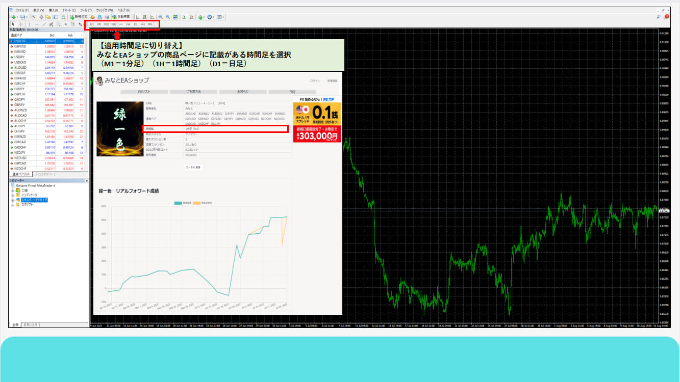The height and width of the screenshot is (382, 680).
Task: Switch chart to H1 timeframe
Action: click(x=121, y=24)
